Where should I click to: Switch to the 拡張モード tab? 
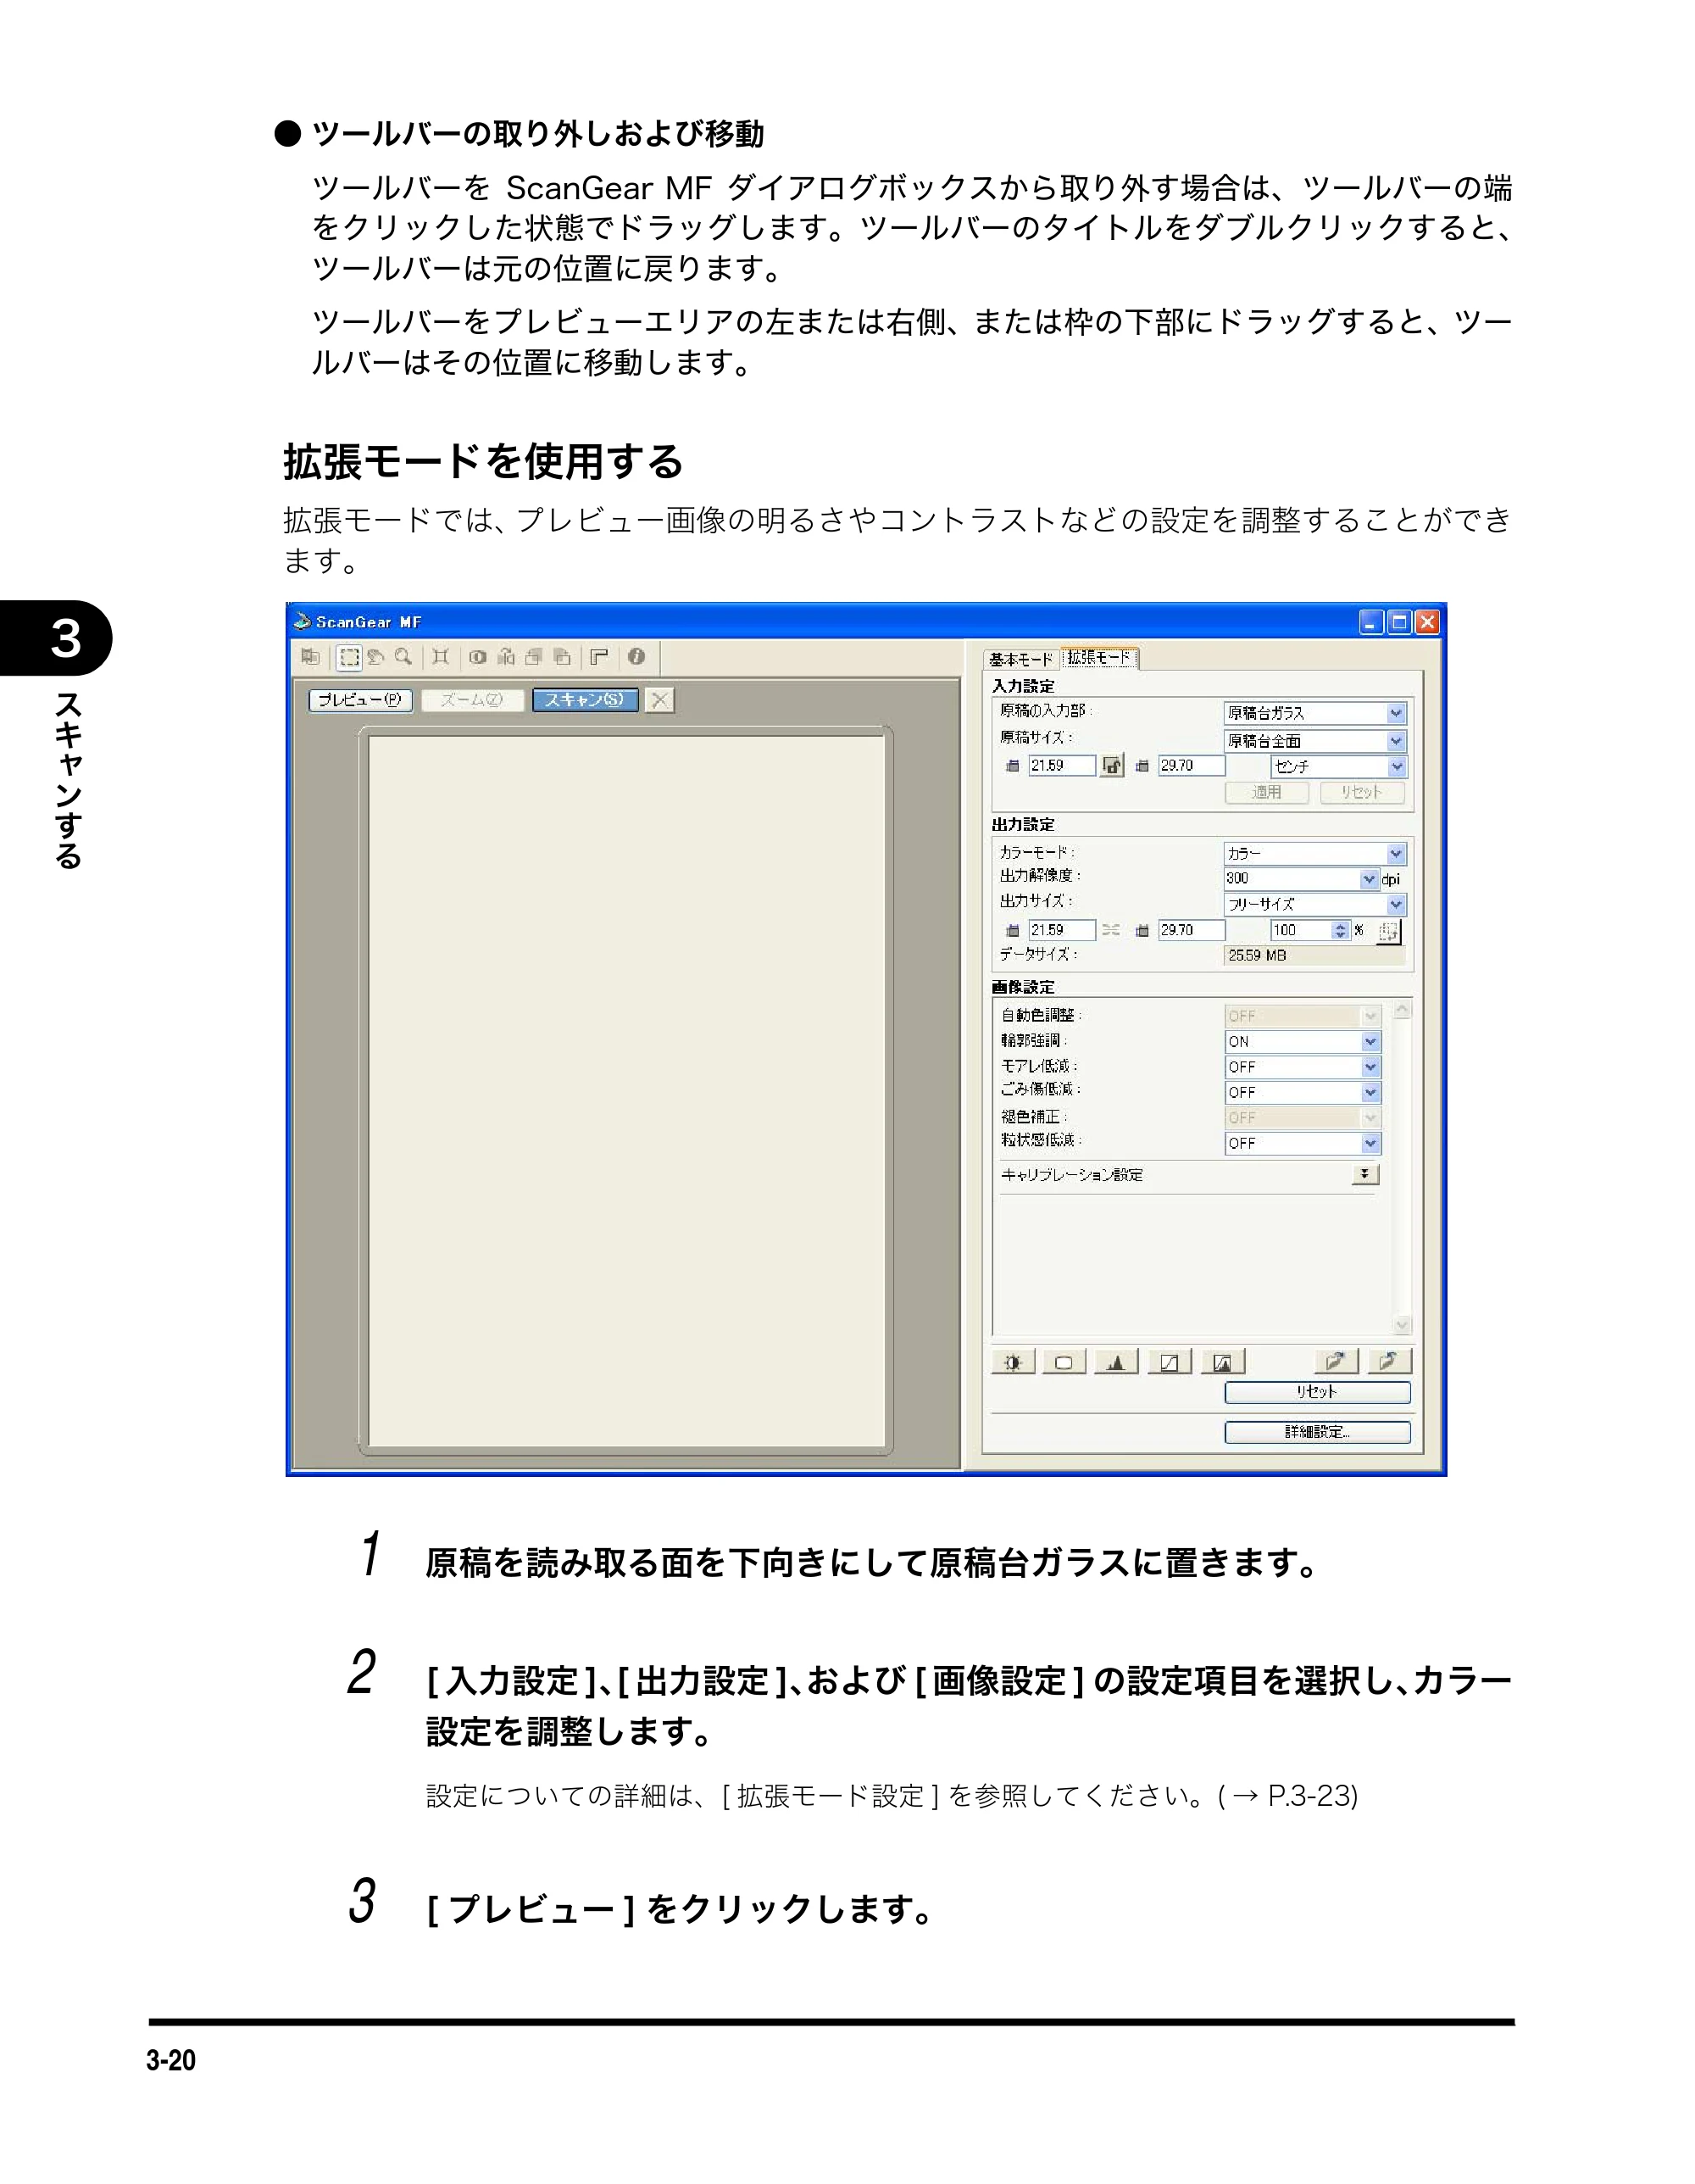(x=1099, y=657)
